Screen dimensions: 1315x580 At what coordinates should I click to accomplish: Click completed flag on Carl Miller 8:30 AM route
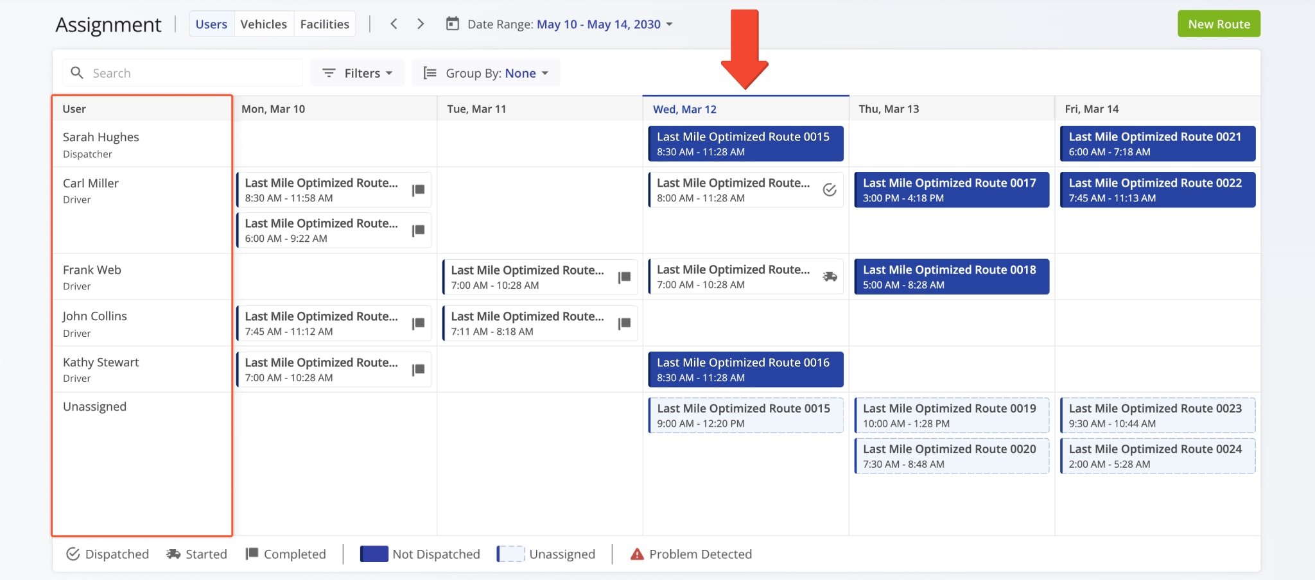(x=418, y=190)
